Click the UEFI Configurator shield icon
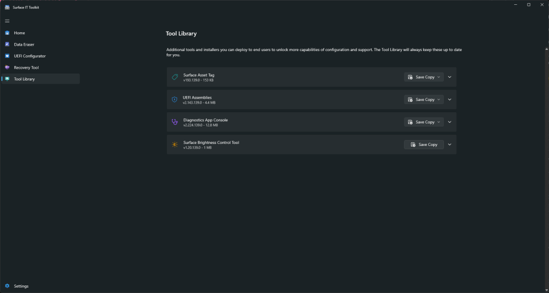This screenshot has width=549, height=293. click(x=7, y=56)
